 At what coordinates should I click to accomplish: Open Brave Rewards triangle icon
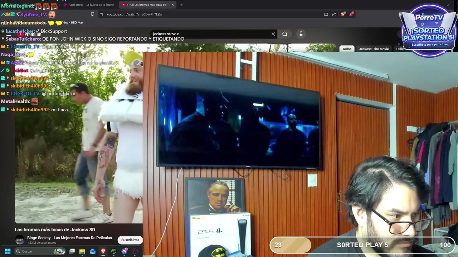pyautogui.click(x=352, y=14)
